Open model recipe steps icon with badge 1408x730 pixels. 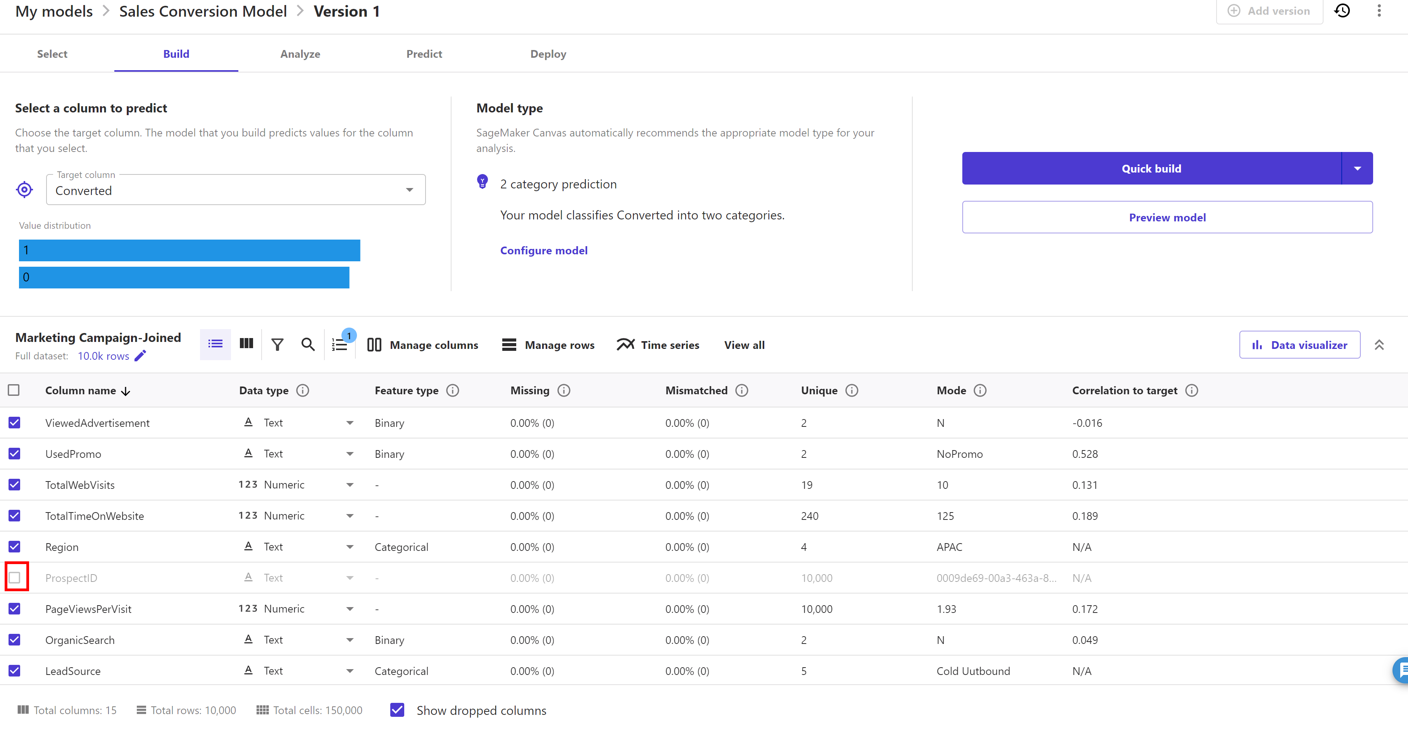coord(340,345)
